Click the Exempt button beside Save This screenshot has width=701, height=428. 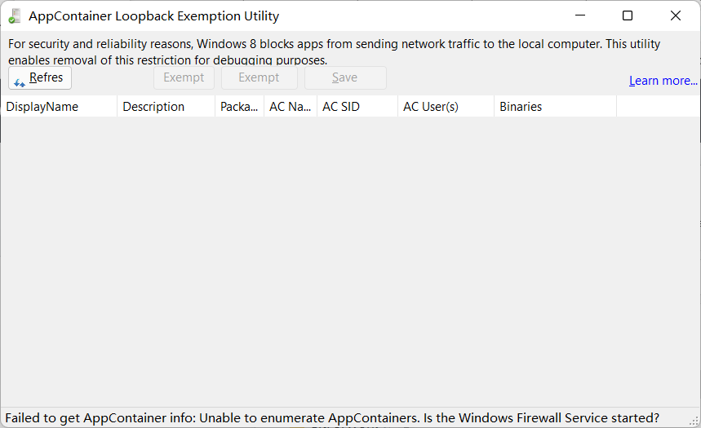click(259, 77)
